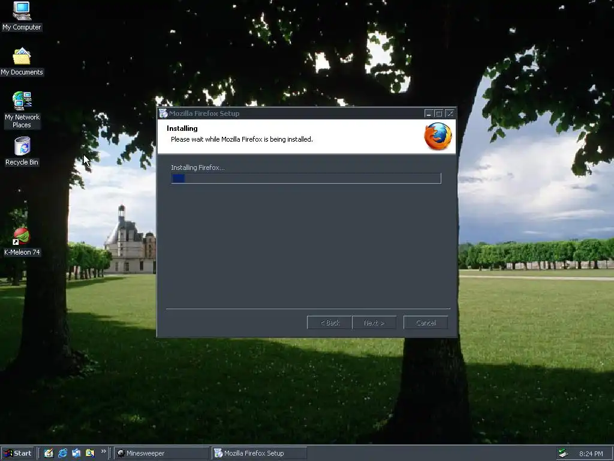
Task: Launch the Show Desktop quick launch icon
Action: click(x=49, y=453)
